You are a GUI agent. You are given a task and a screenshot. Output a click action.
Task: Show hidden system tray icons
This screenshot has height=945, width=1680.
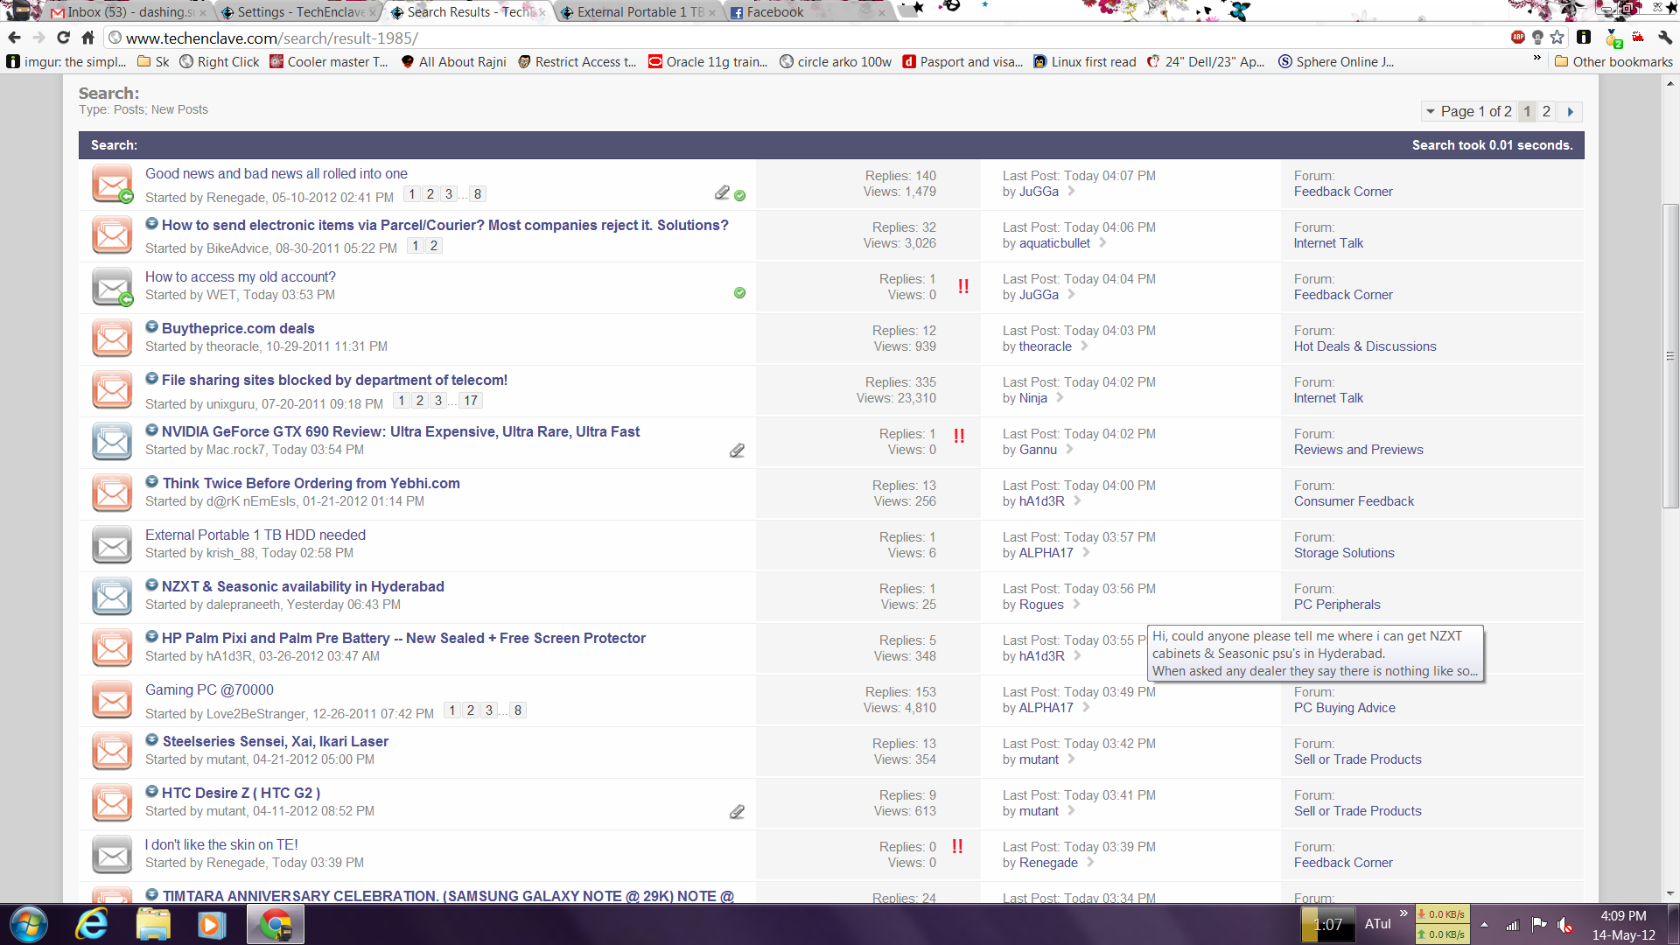pos(1484,925)
